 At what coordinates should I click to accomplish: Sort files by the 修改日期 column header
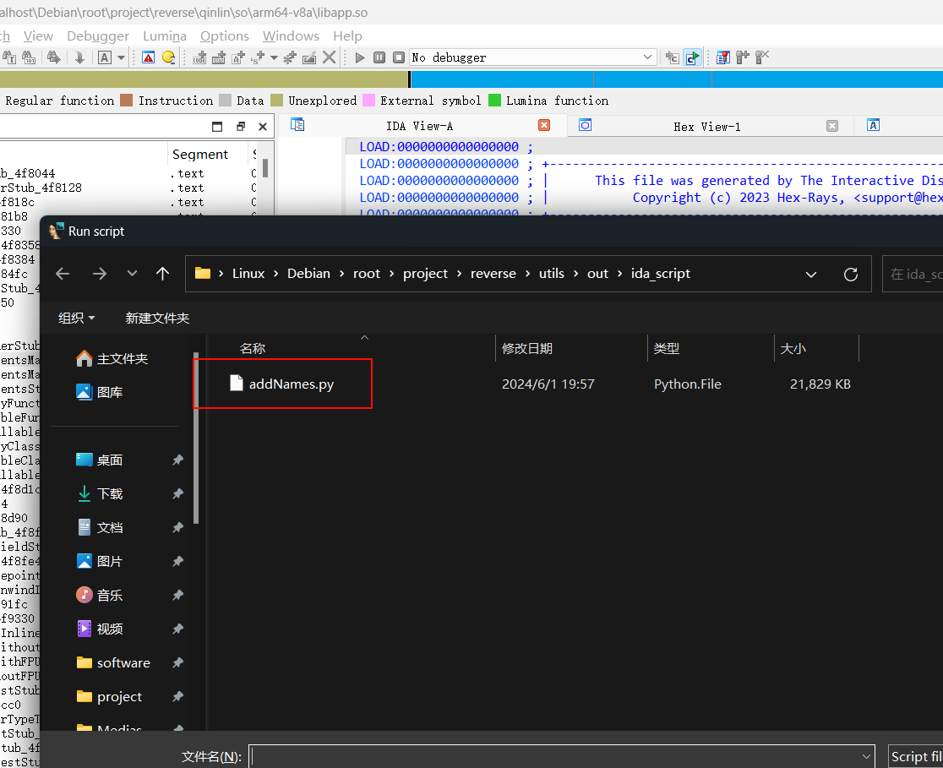coord(527,348)
